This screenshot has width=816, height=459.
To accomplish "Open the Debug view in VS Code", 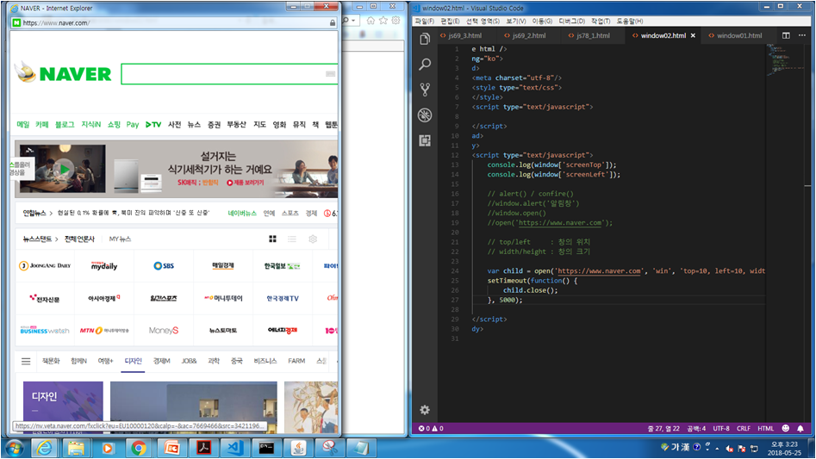I will (x=425, y=115).
